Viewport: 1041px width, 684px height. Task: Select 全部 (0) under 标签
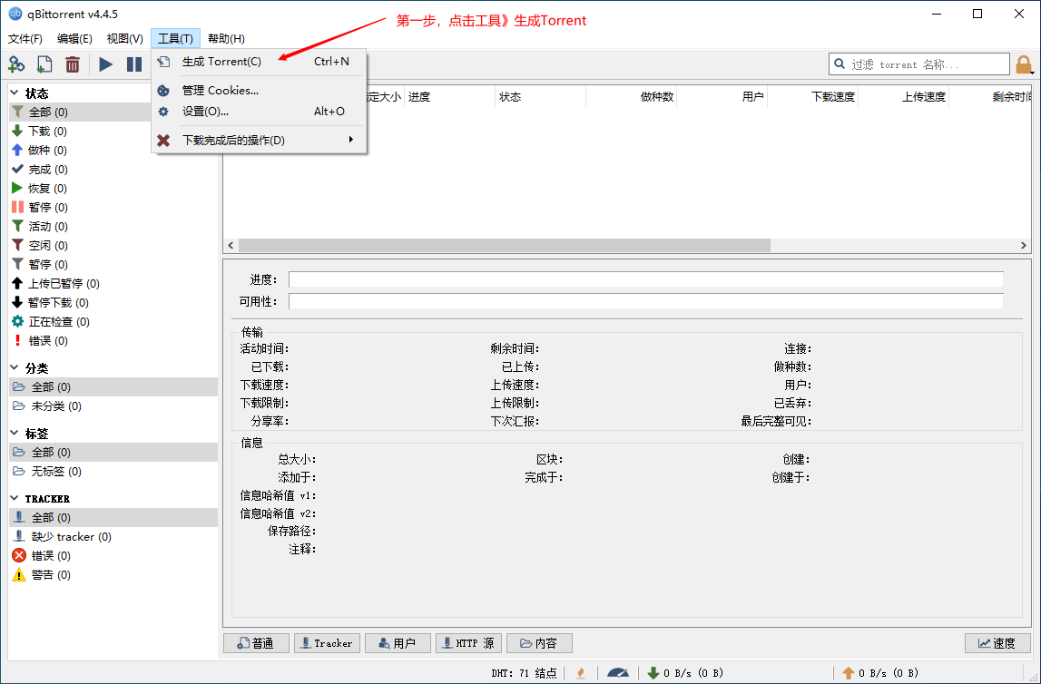113,453
